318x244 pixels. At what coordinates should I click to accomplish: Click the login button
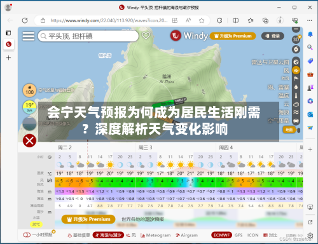[273, 36]
